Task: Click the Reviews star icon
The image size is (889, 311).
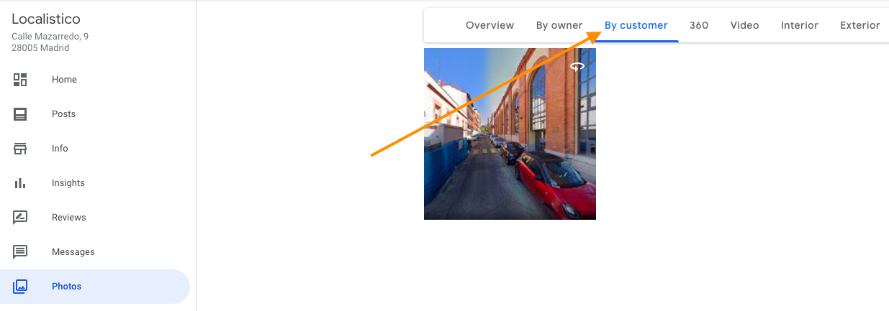Action: click(x=20, y=218)
